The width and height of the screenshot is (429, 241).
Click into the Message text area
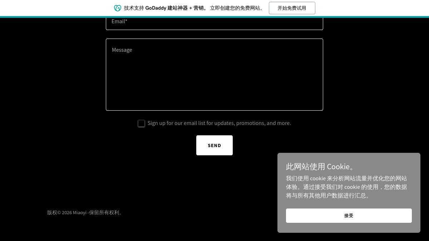[x=214, y=75]
